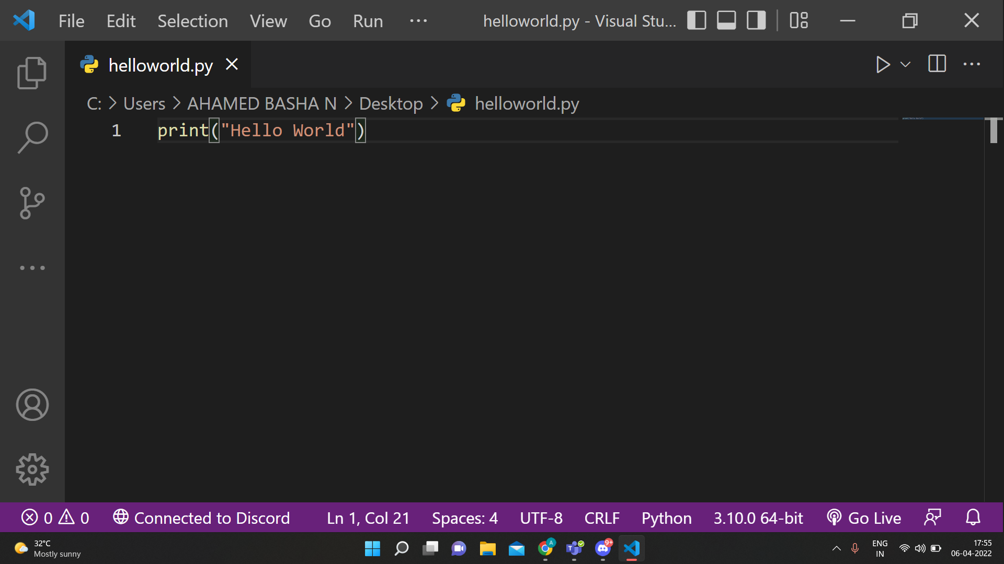1004x564 pixels.
Task: Click the Customize Layout icon
Action: pyautogui.click(x=798, y=21)
